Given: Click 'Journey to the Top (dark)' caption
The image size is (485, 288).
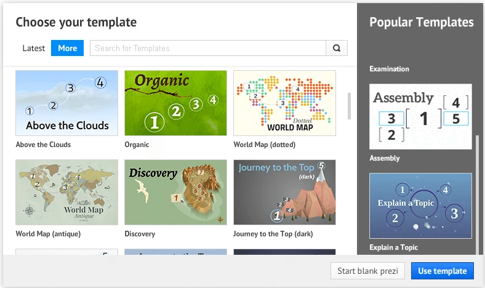Looking at the screenshot, I should click(x=273, y=234).
